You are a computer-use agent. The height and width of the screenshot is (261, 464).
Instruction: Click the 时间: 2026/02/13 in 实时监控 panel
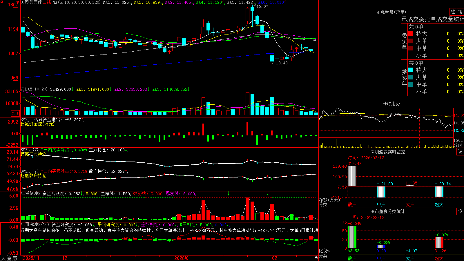366,158
